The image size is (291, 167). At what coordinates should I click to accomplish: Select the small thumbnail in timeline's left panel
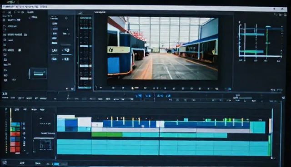point(45,145)
